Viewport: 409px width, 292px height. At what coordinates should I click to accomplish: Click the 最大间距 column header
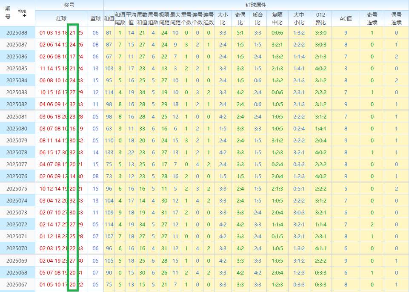(175, 19)
